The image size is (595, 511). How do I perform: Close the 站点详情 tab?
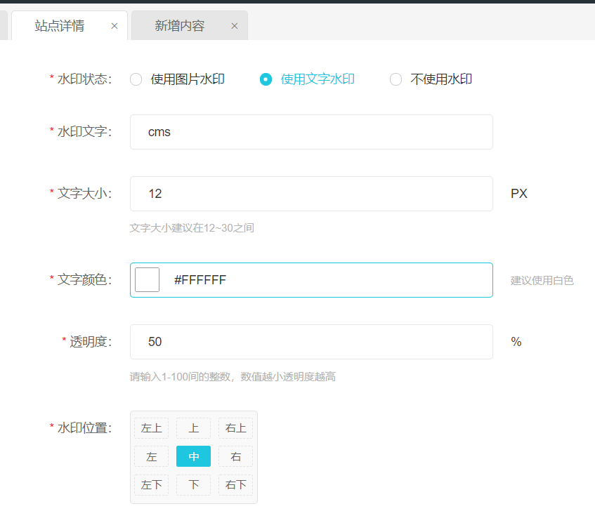(115, 26)
